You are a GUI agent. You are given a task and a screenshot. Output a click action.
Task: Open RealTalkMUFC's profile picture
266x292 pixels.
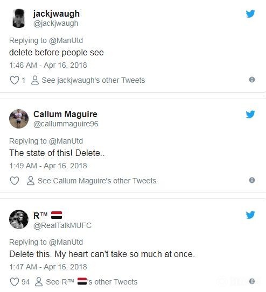click(19, 219)
